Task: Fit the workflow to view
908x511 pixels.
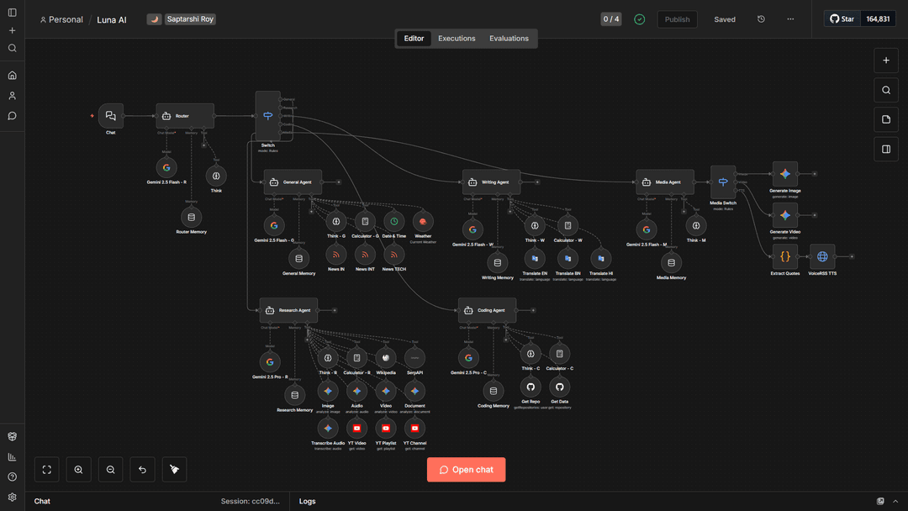Action: coord(46,470)
